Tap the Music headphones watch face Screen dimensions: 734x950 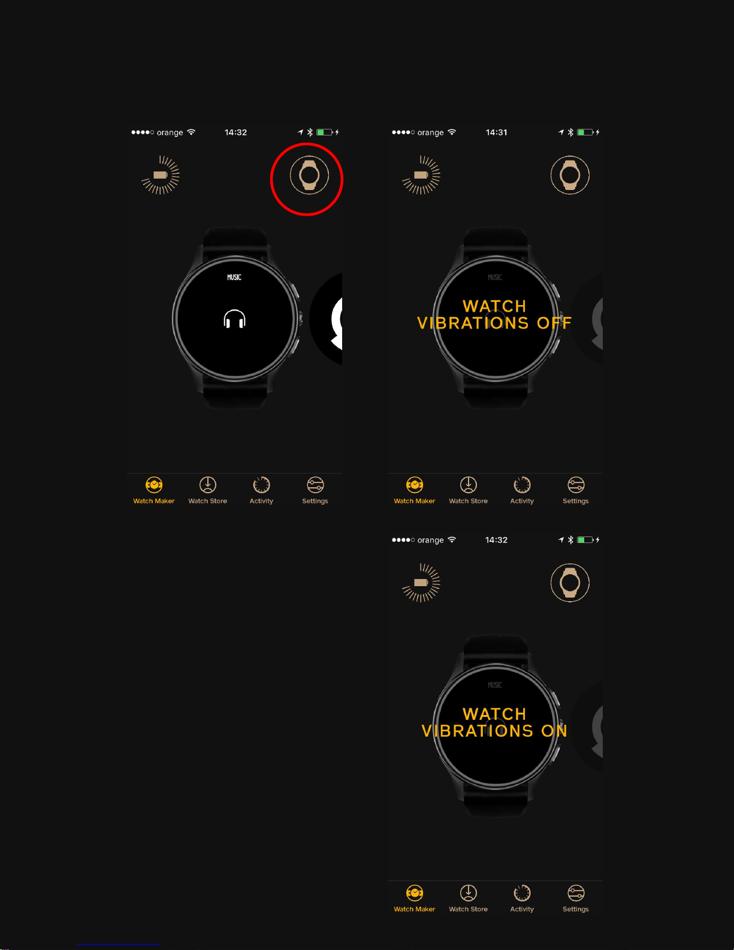[235, 319]
